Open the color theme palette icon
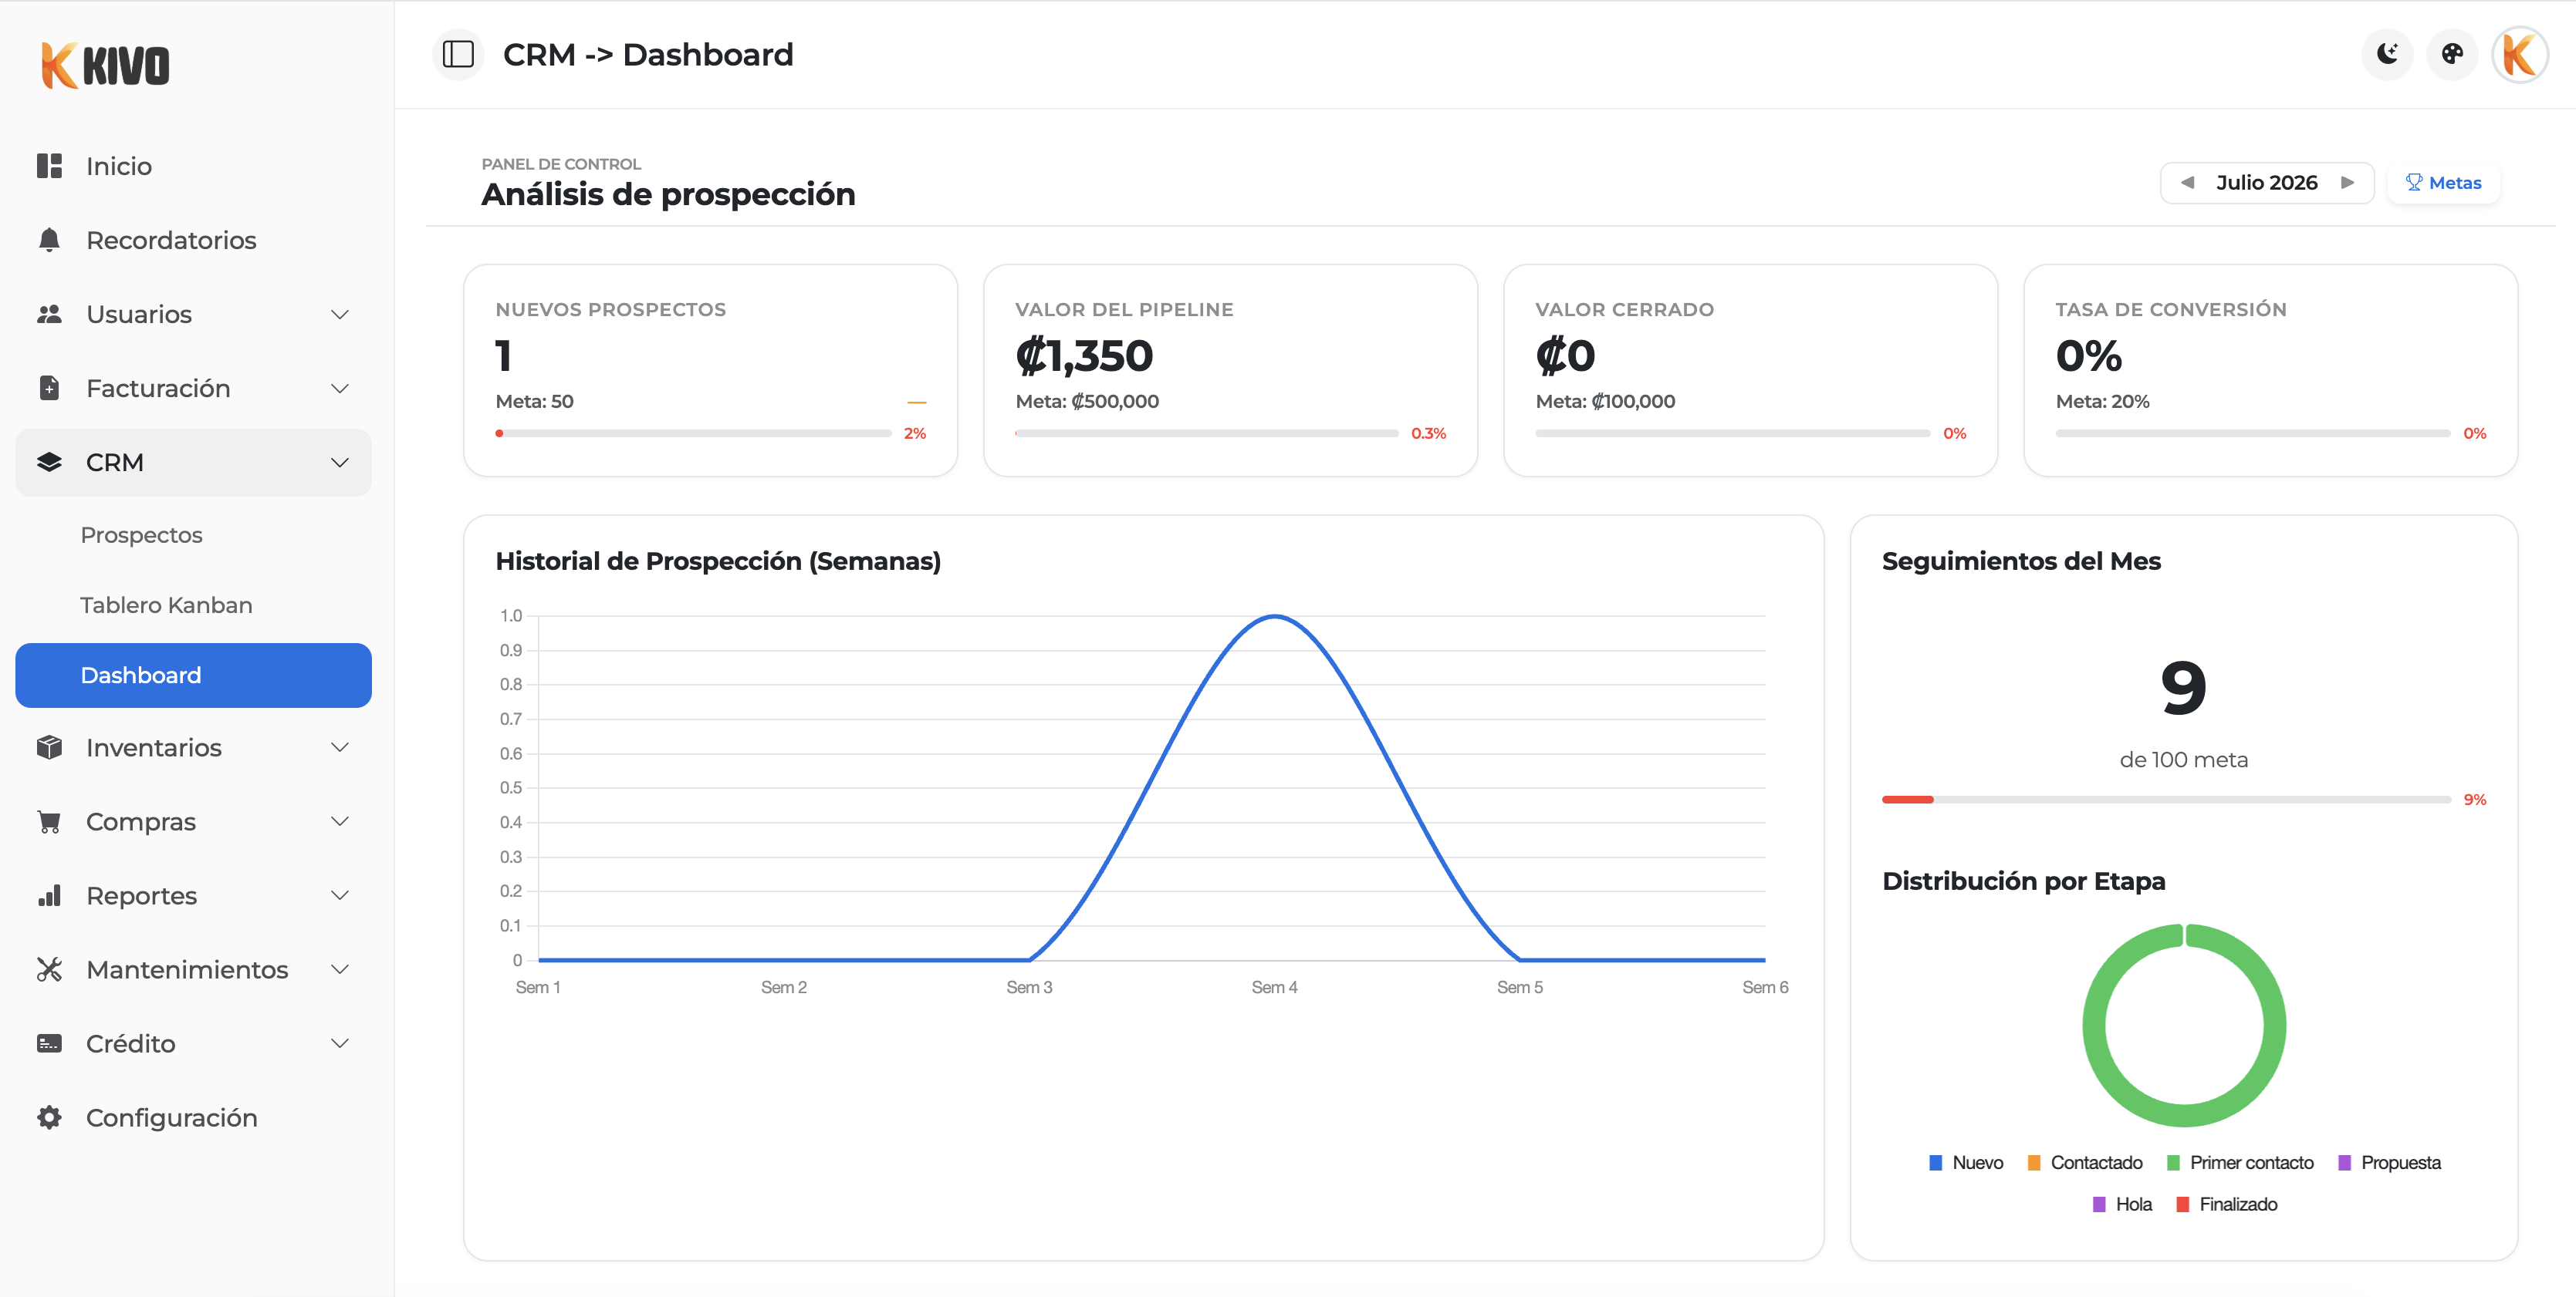2576x1297 pixels. 2452,54
